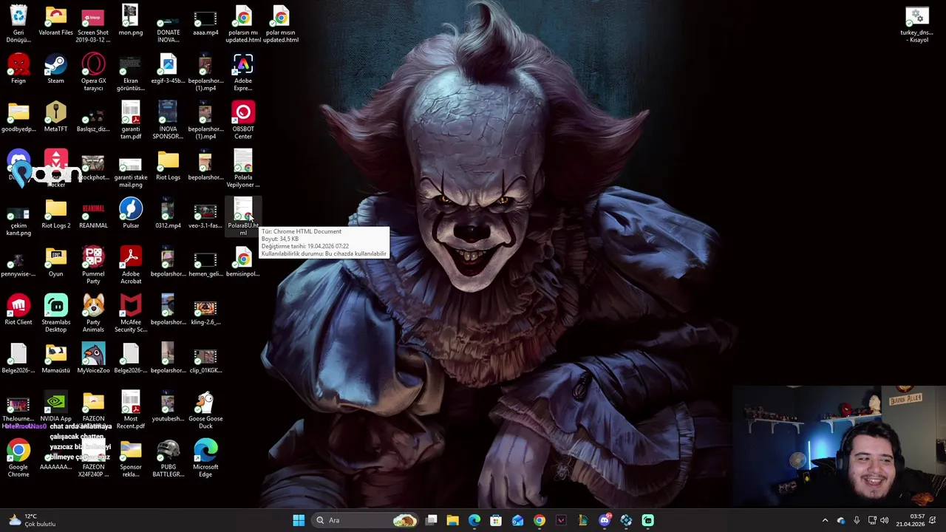946x532 pixels.
Task: Click the microphone tray icon
Action: [x=857, y=520]
